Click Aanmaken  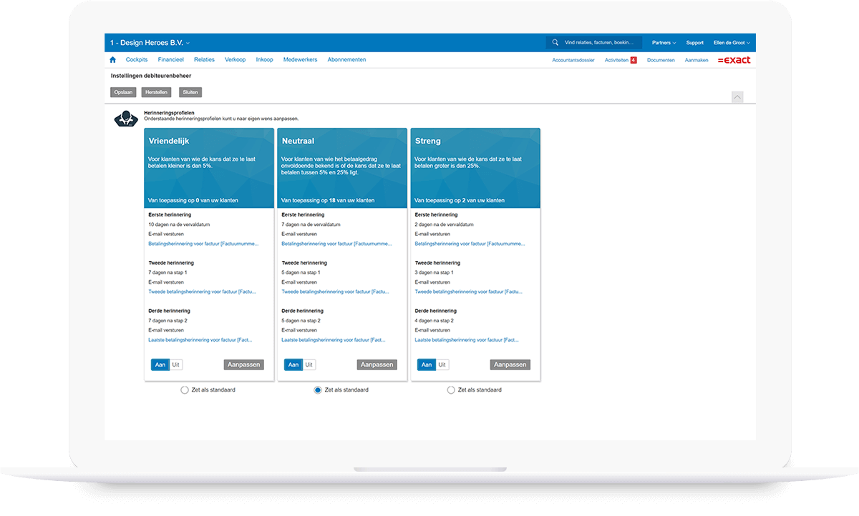click(x=697, y=60)
